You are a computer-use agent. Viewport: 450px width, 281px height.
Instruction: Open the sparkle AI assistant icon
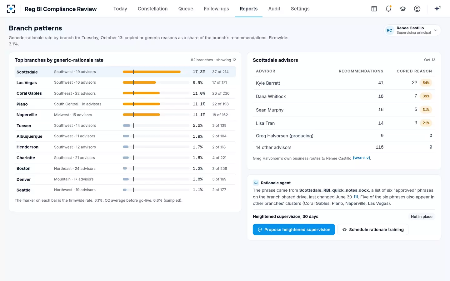[x=437, y=8]
